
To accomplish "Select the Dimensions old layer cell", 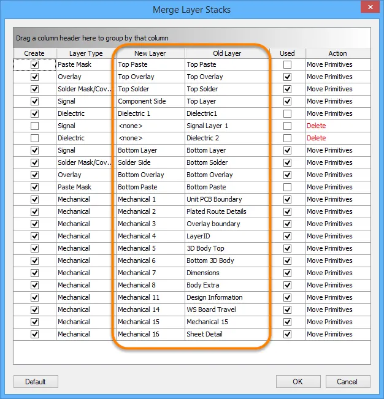I will (x=227, y=273).
